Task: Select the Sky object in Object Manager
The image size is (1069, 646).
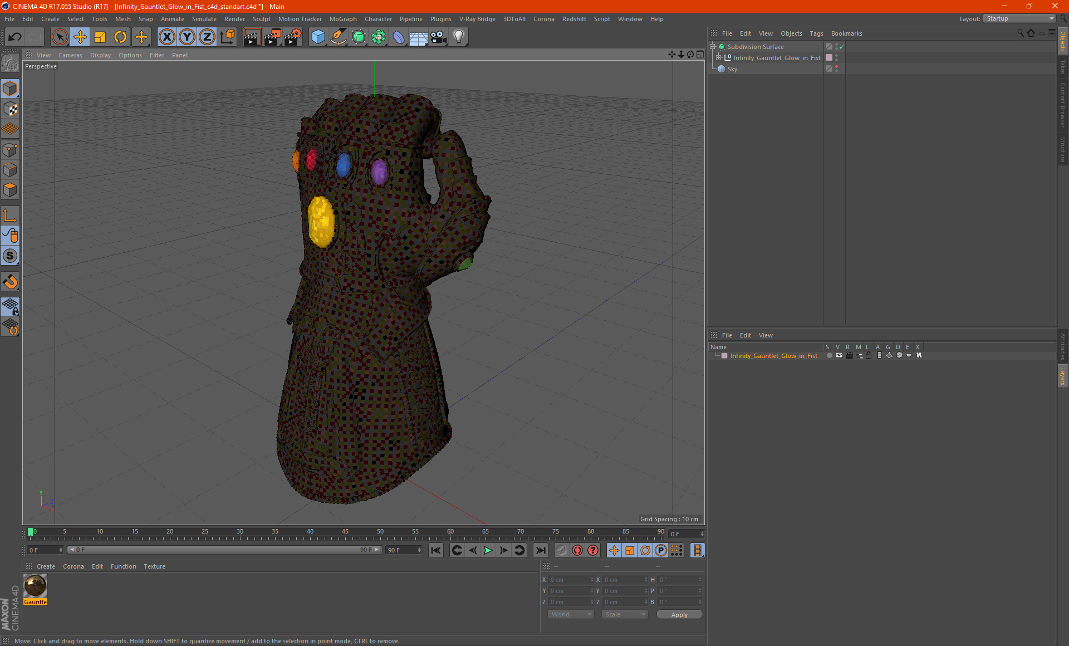Action: pos(732,69)
